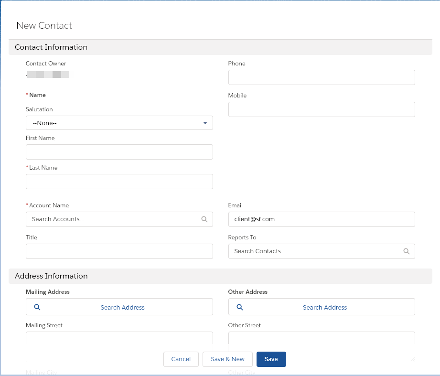Click the Mailing Street text area

(119, 338)
